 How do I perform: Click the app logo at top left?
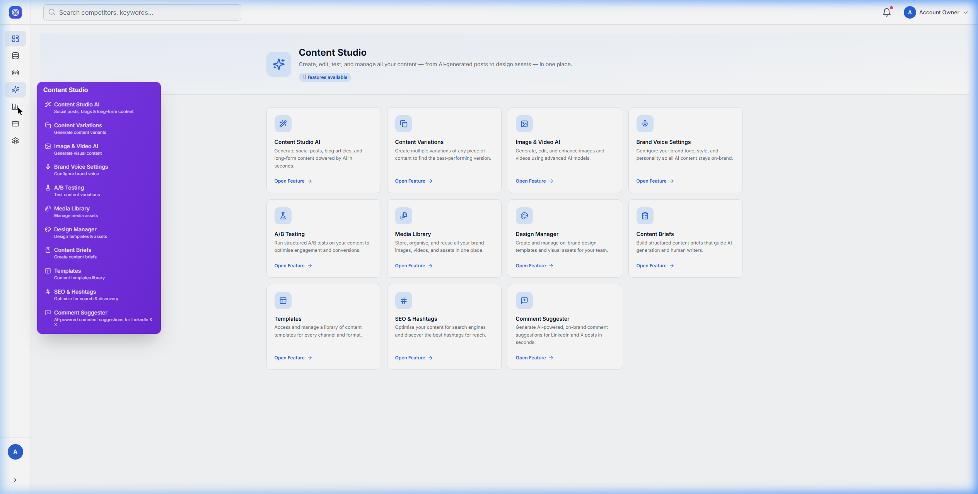(x=15, y=12)
